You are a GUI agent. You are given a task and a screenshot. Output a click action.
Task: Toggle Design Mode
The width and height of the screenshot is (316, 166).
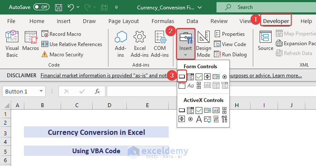pyautogui.click(x=204, y=44)
